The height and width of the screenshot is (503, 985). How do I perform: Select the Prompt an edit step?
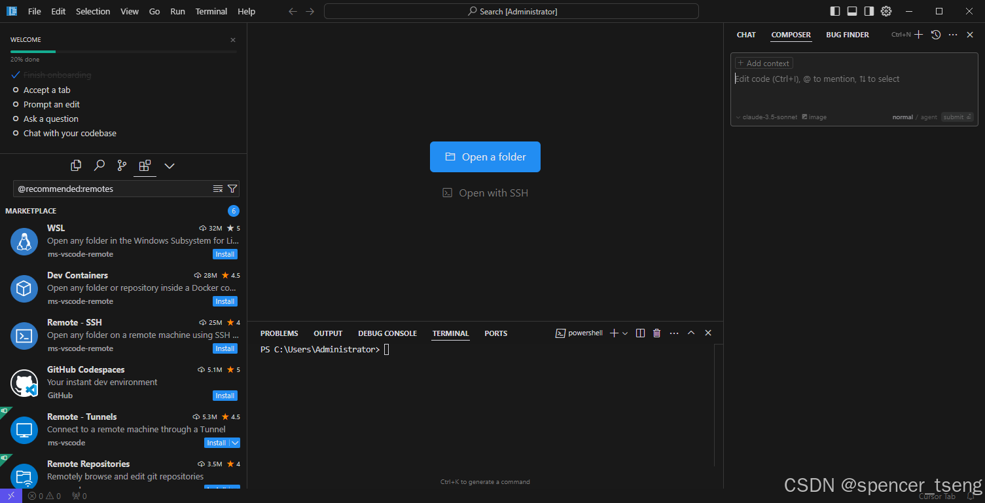point(52,105)
